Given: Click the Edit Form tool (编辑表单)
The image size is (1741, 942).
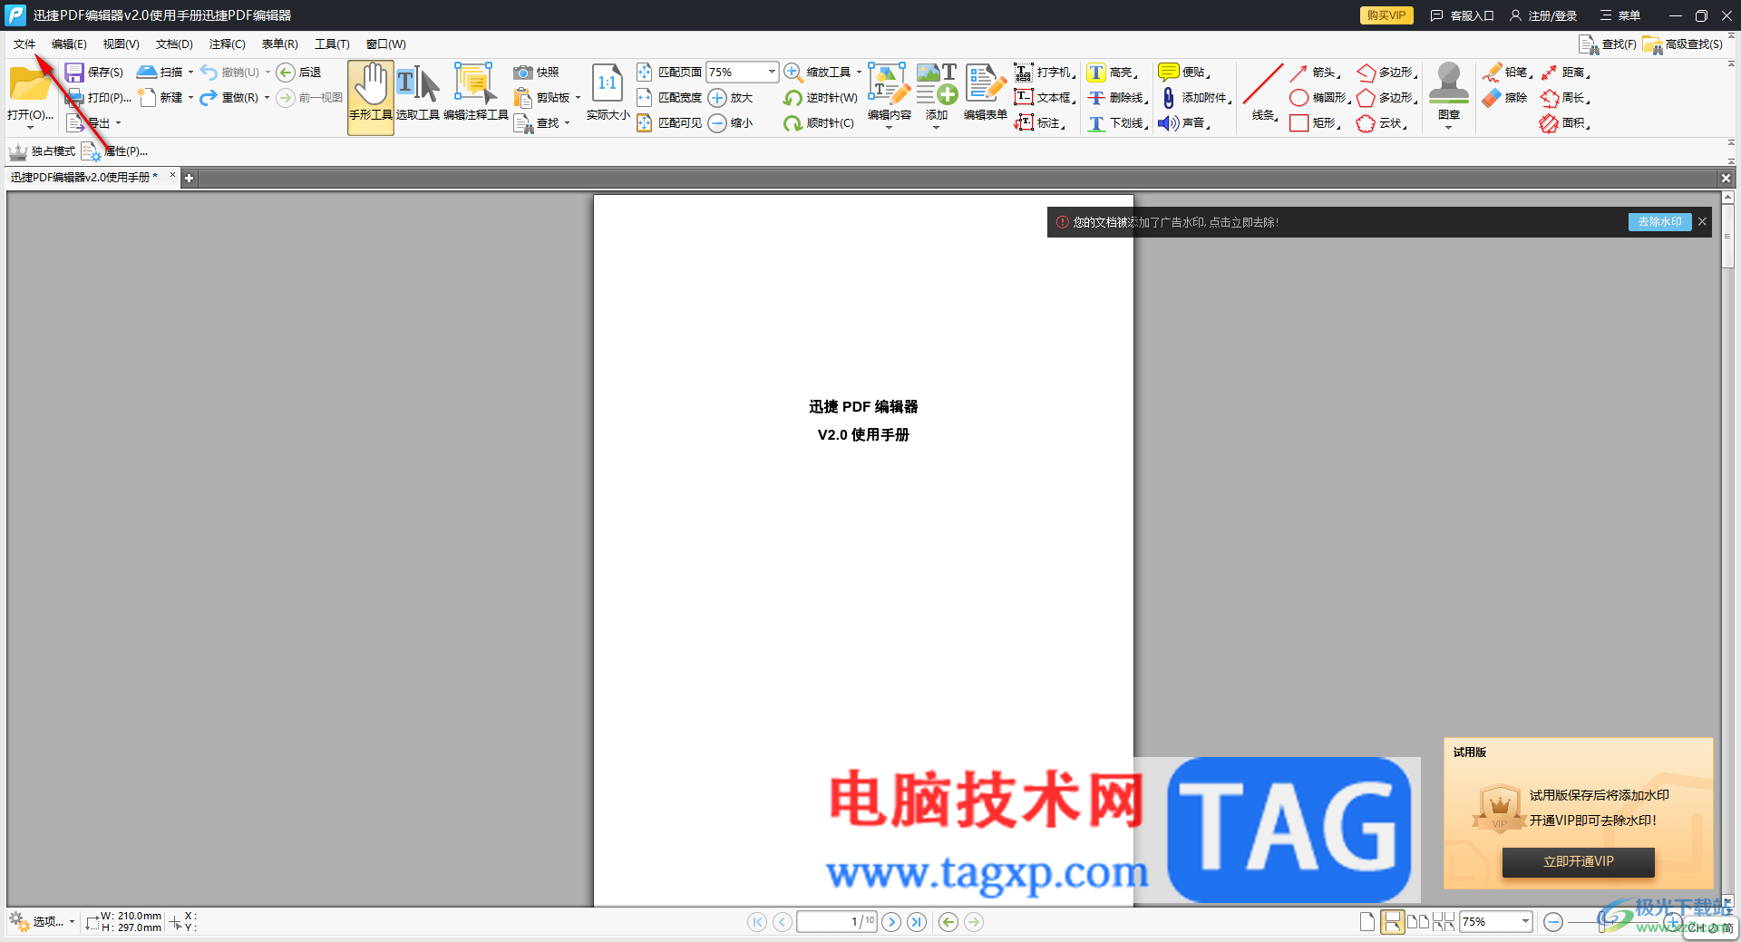Looking at the screenshot, I should pyautogui.click(x=985, y=92).
